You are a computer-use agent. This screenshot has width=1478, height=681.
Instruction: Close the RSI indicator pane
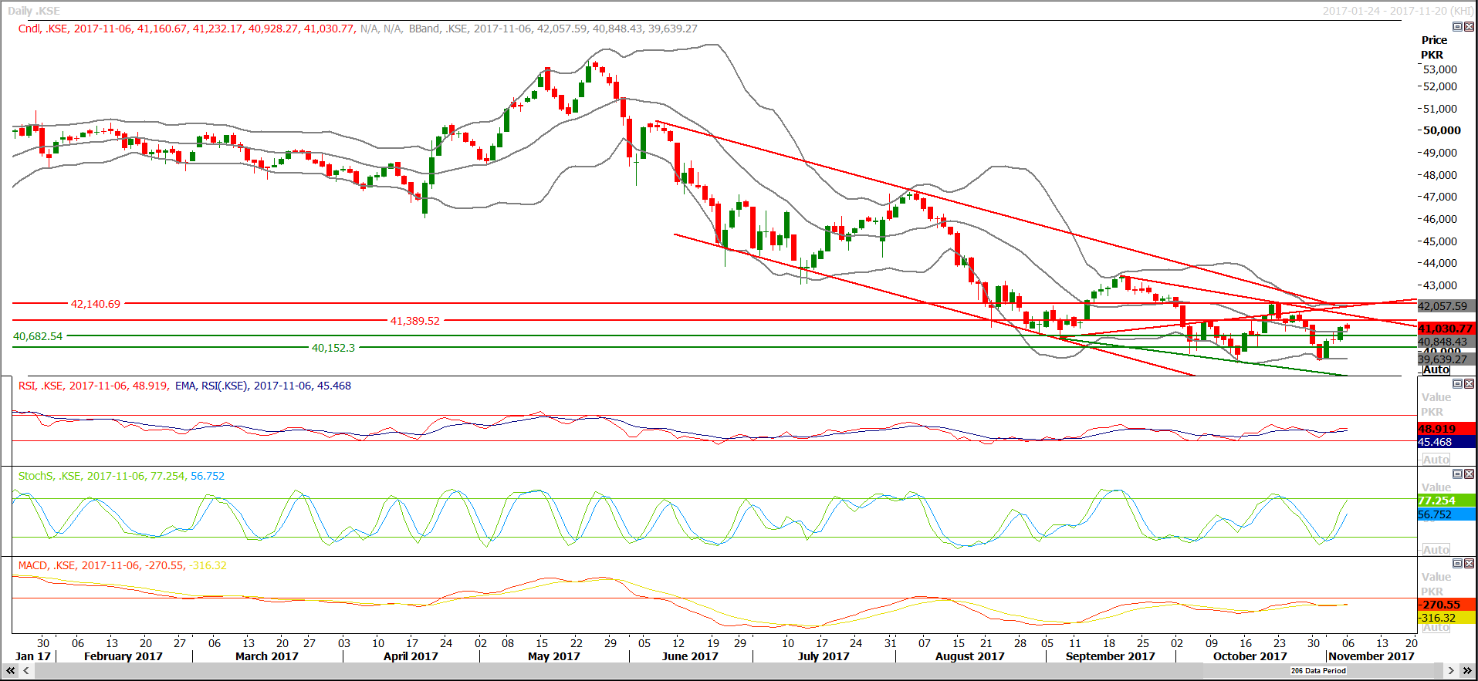click(x=1469, y=383)
